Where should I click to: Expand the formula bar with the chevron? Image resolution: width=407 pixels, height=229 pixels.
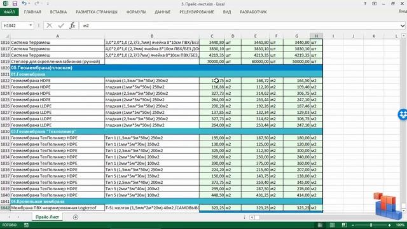[x=403, y=25]
